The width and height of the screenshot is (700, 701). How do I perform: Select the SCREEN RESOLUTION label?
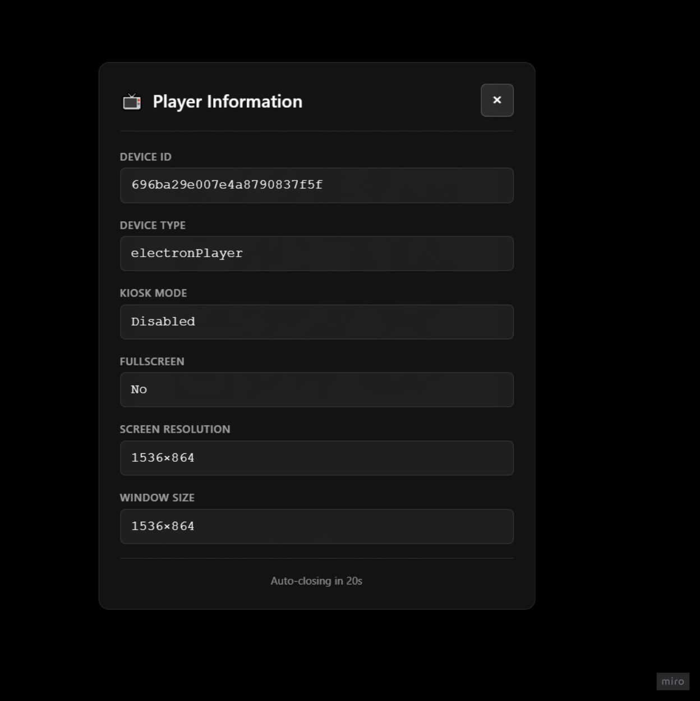[x=174, y=429]
